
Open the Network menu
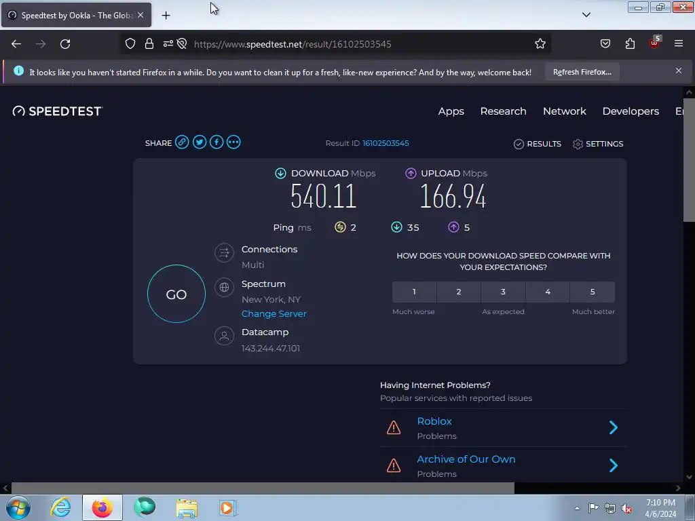(565, 111)
